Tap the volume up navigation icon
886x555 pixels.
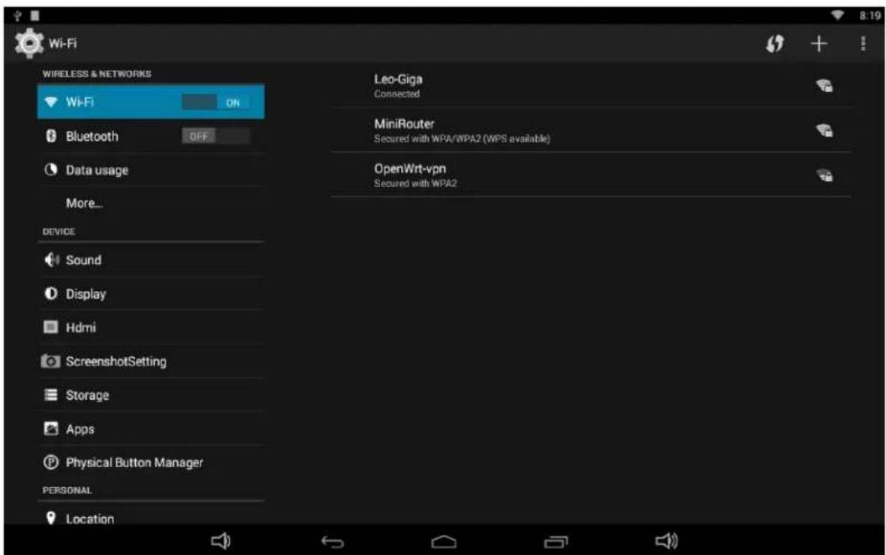point(667,541)
